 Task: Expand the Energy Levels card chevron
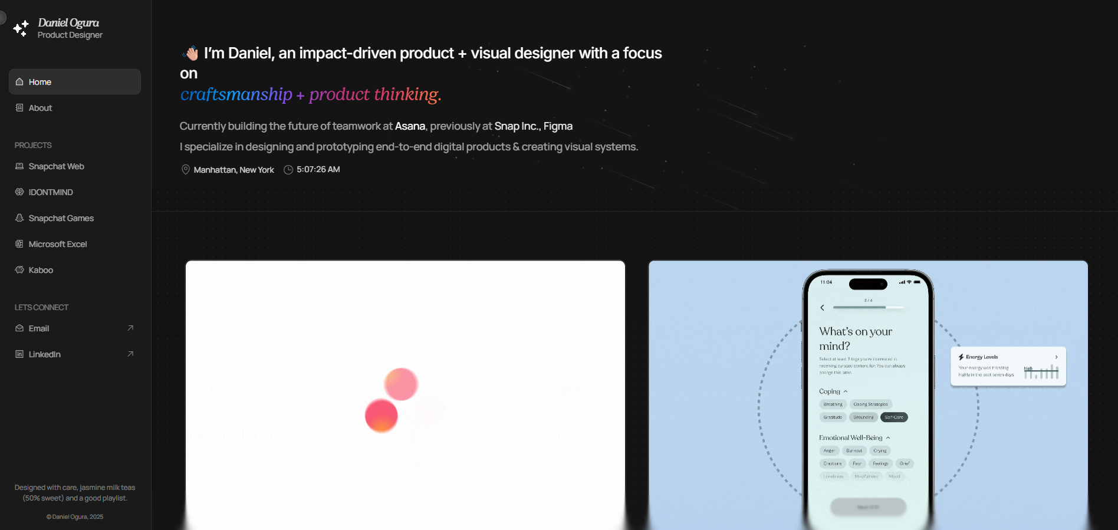1056,357
